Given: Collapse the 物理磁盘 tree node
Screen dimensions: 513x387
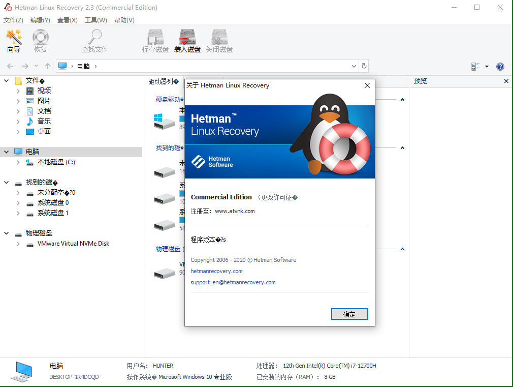Looking at the screenshot, I should [x=6, y=233].
